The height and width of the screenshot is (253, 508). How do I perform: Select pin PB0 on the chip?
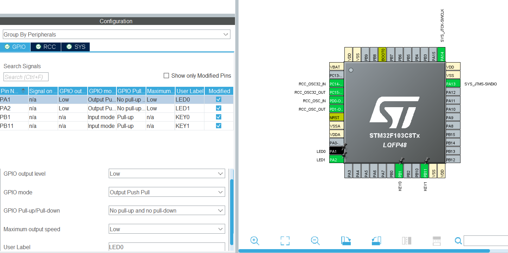pos(391,171)
